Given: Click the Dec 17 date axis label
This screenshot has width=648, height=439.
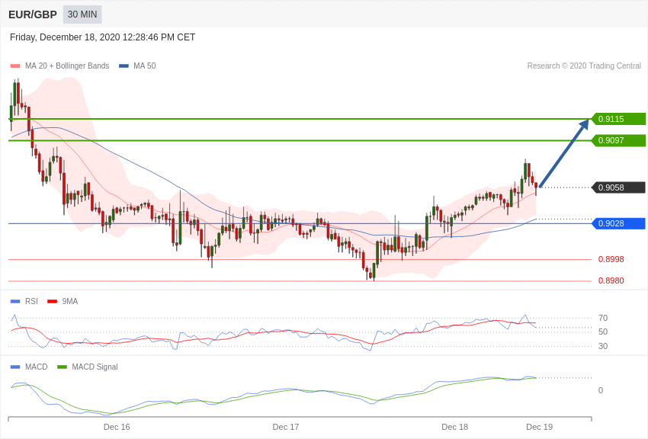Looking at the screenshot, I should pos(286,427).
